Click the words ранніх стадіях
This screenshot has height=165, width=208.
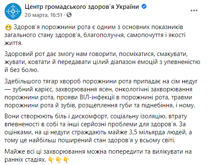pyautogui.click(x=25, y=160)
